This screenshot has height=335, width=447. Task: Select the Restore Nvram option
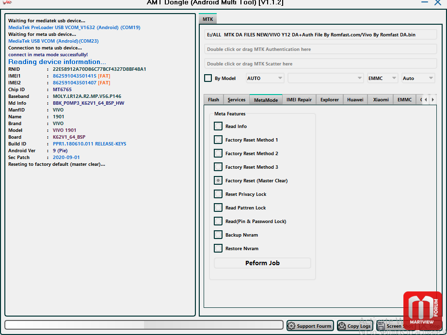pyautogui.click(x=218, y=248)
